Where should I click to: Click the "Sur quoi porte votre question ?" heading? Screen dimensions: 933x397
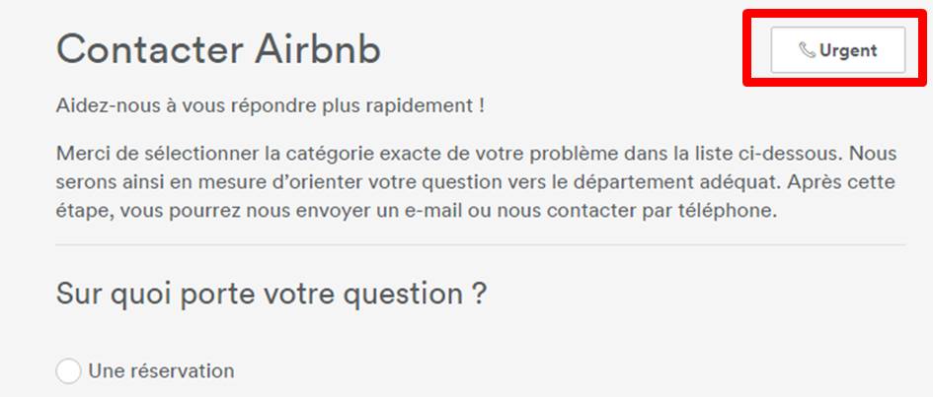tap(272, 293)
